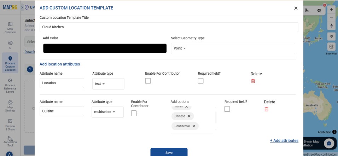This screenshot has width=338, height=156.
Task: Open Process Reference Layers in the sidebar
Action: click(10, 86)
